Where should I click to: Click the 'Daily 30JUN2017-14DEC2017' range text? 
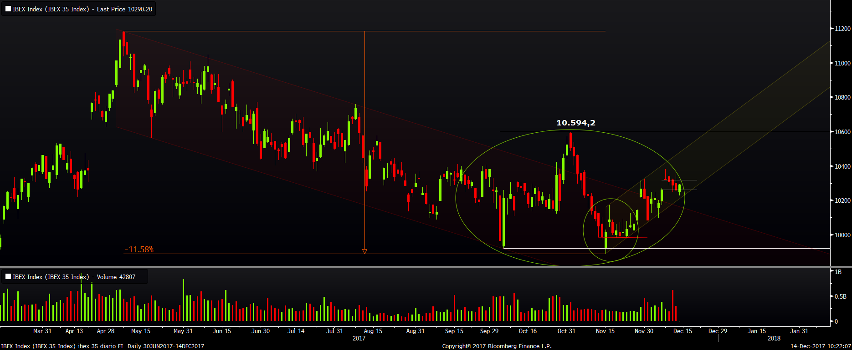166,346
